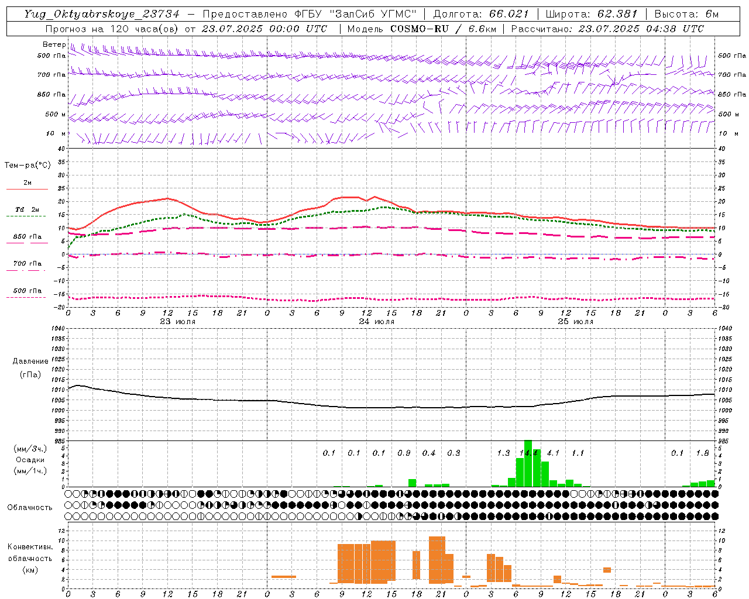Click the station name Yug_Oktyabrskoye_23734
The width and height of the screenshot is (749, 599).
[102, 14]
